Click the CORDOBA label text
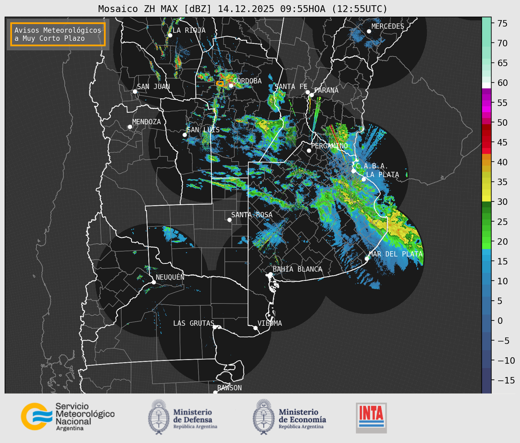 (248, 81)
